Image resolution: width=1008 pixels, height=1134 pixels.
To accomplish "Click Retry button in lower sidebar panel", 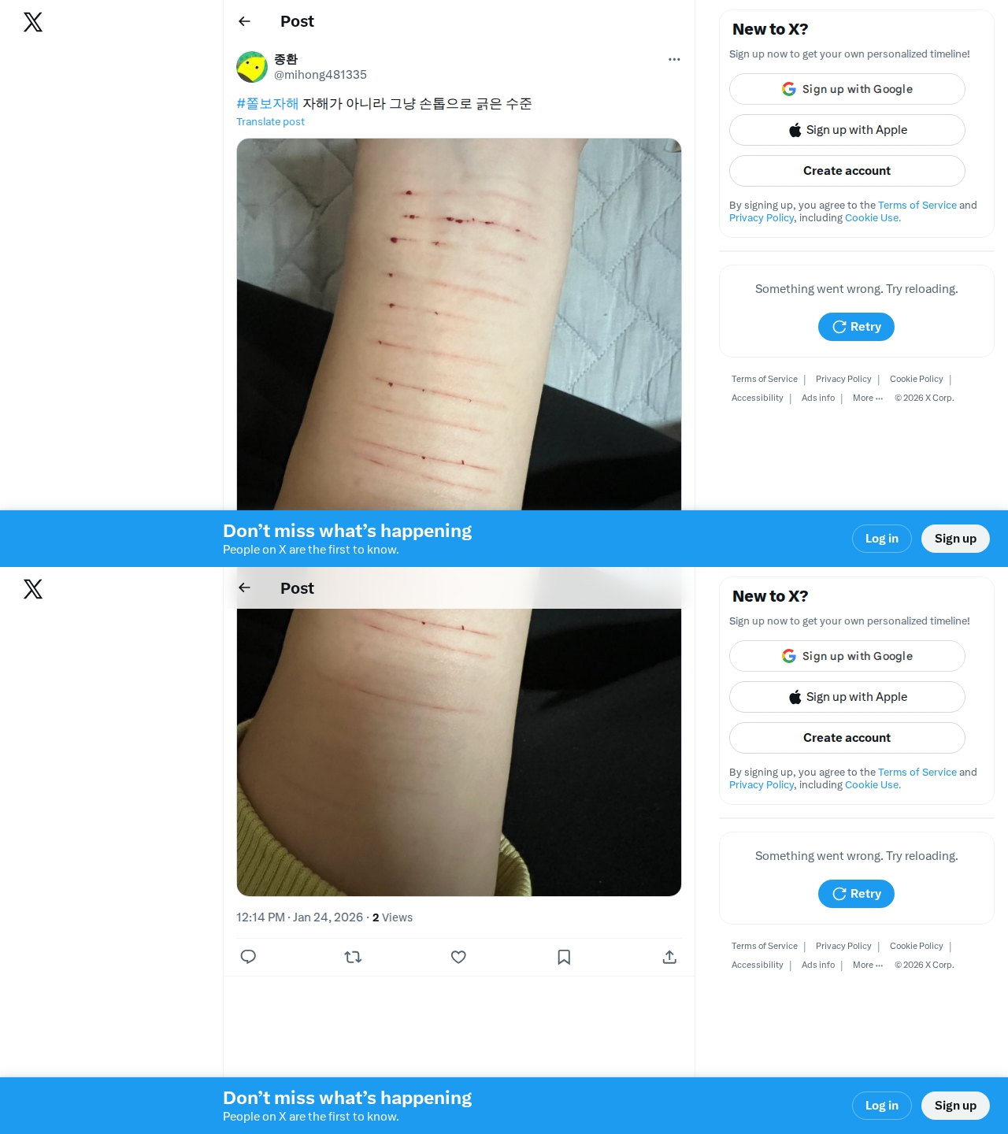I will pyautogui.click(x=856, y=894).
